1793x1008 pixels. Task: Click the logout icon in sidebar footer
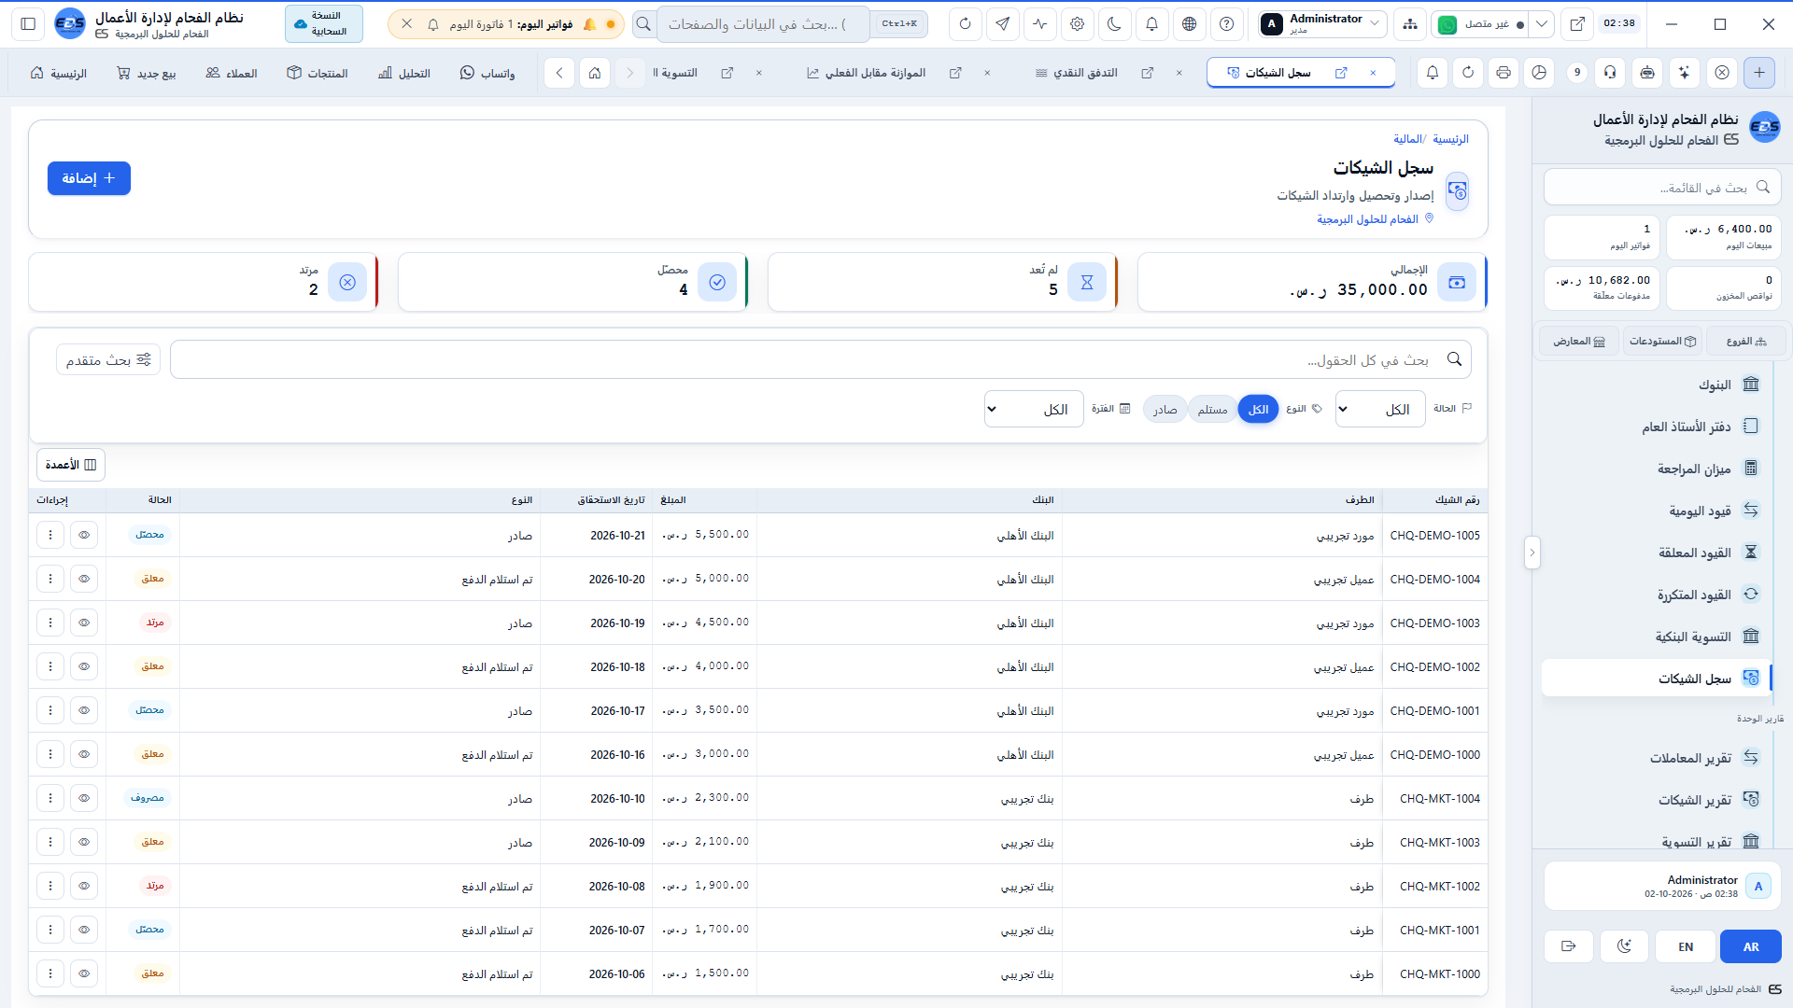click(x=1569, y=946)
